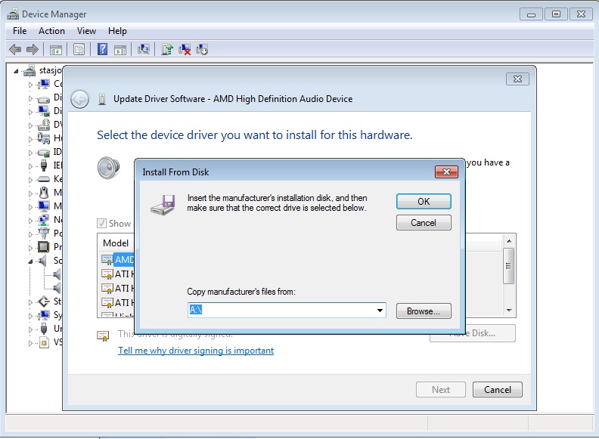Screen dimensions: 599x439
Task: Close the Install From Disk dialog with red X
Action: pos(446,172)
